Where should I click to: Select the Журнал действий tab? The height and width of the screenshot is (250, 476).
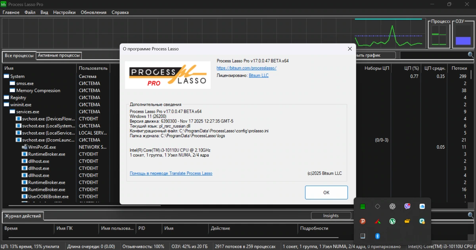tap(23, 216)
